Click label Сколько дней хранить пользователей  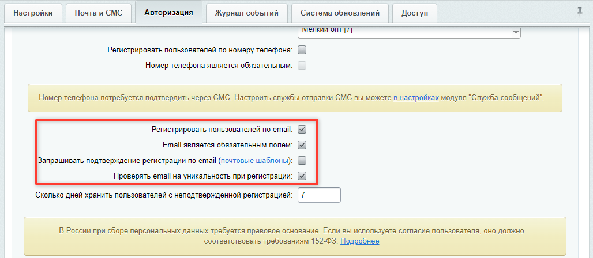click(164, 195)
